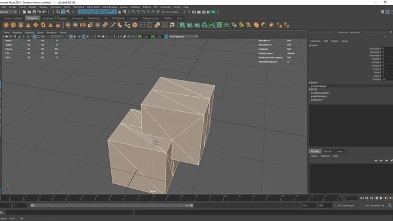This screenshot has height=221, width=393.
Task: Create a polygon cube from the shelf
Action: [x=14, y=25]
